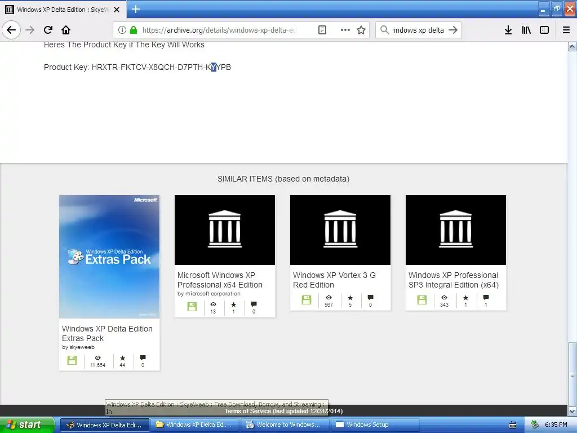The width and height of the screenshot is (577, 433).
Task: Submit search with the arrow button
Action: (454, 30)
